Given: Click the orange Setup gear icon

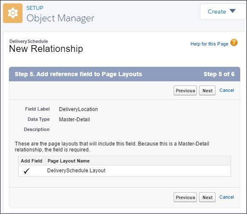Looking at the screenshot, I should click(x=13, y=13).
